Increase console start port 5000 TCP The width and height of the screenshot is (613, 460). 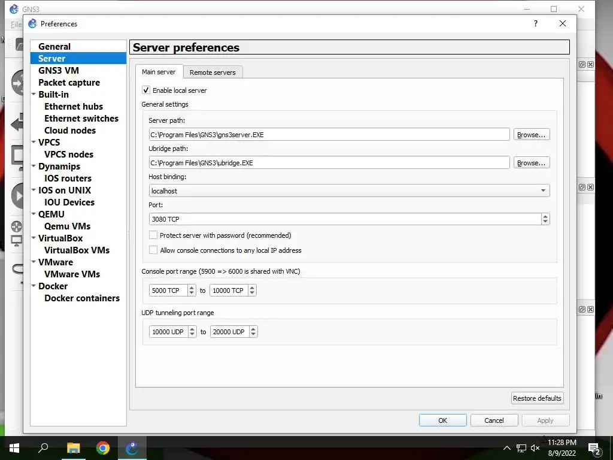[192, 287]
